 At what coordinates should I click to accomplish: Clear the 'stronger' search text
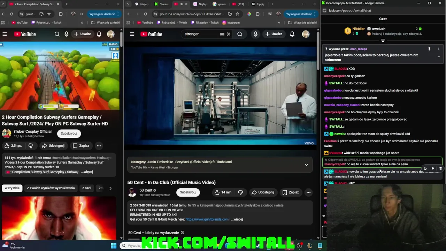[x=229, y=34]
